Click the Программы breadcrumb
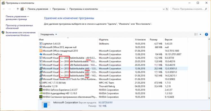The image size is (211, 111). [x=59, y=9]
